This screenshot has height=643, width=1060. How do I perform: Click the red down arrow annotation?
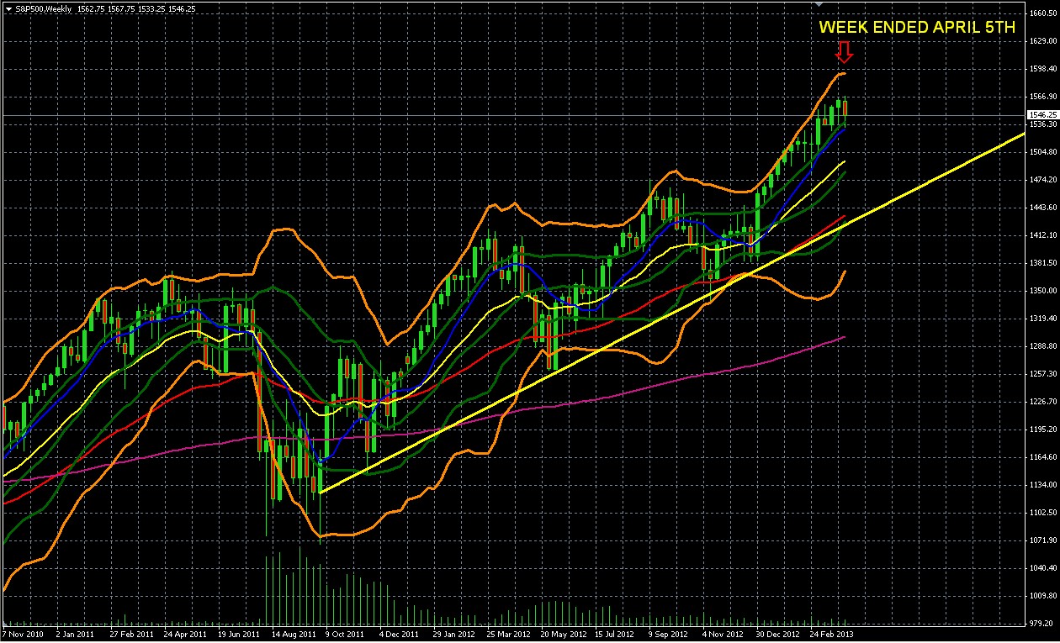pos(844,52)
